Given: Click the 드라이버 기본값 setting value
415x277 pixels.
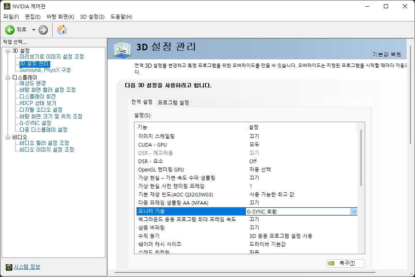Looking at the screenshot, I should tap(268, 244).
